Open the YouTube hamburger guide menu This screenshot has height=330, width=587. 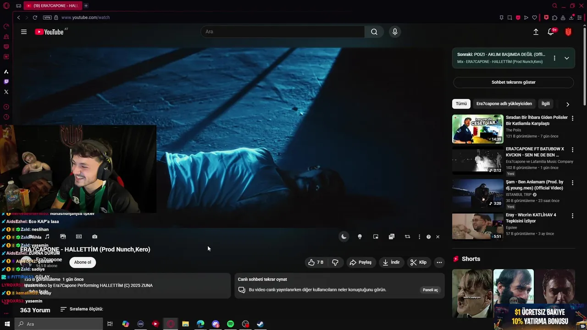24,32
